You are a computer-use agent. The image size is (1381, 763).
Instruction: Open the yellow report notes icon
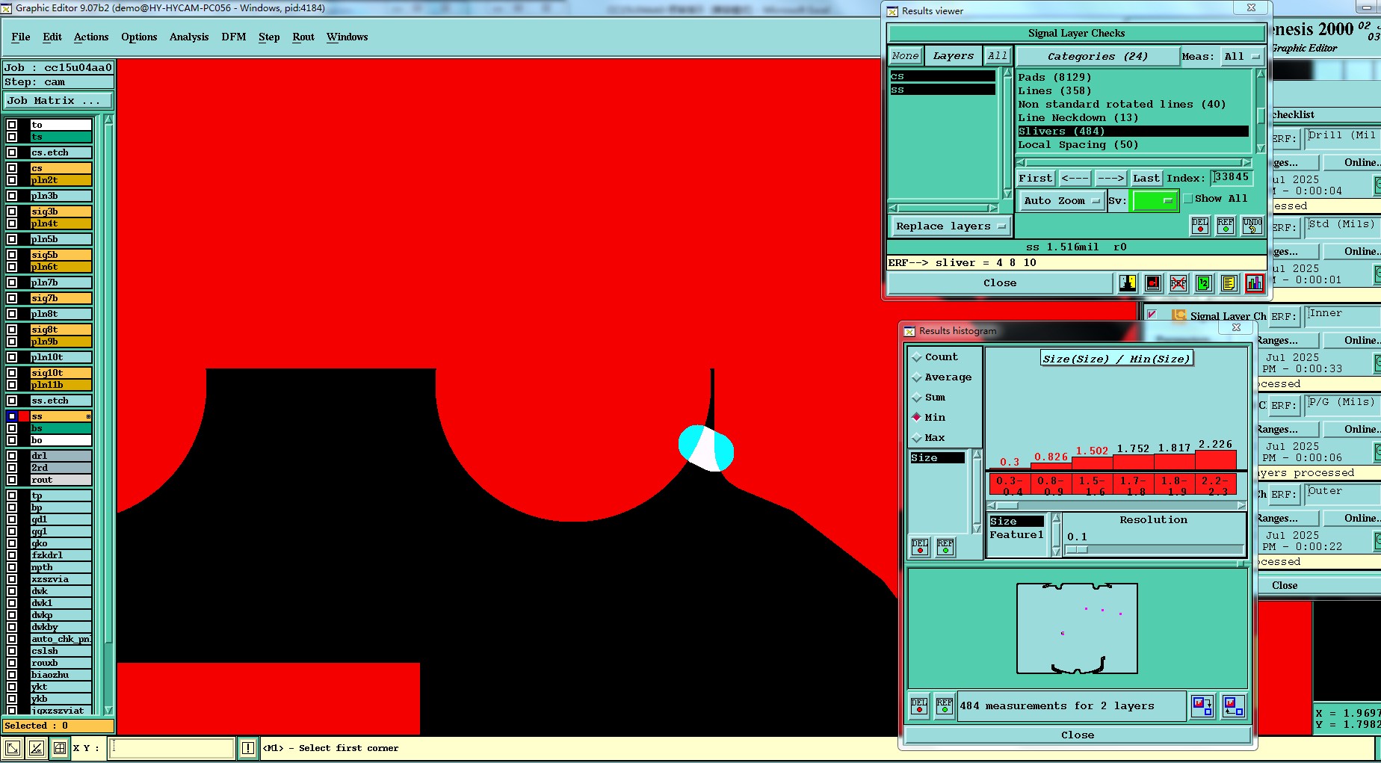coord(1229,283)
